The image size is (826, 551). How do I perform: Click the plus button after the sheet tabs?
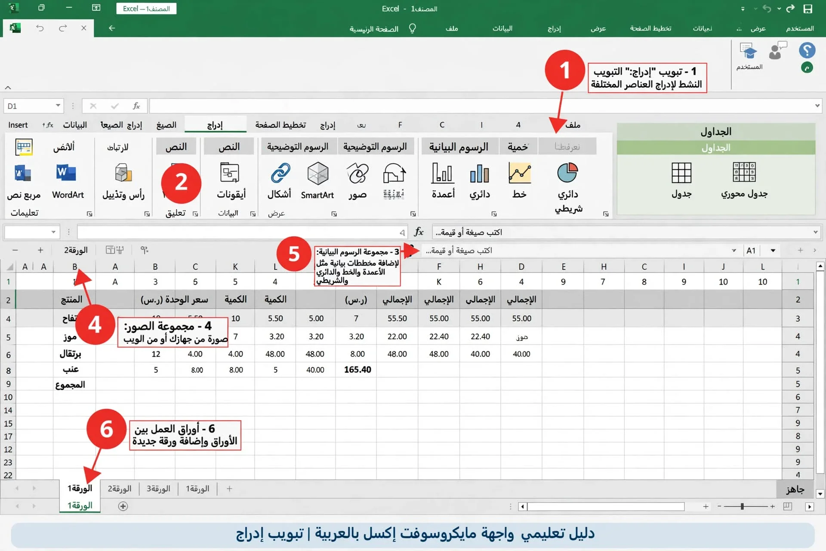tap(229, 489)
